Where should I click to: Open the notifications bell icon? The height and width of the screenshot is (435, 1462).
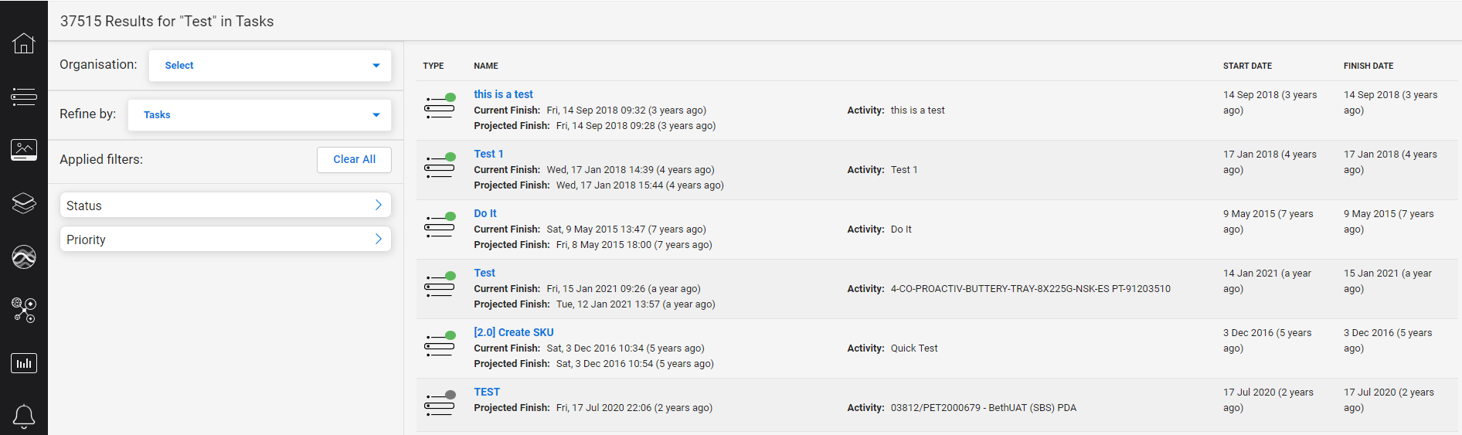pos(24,416)
